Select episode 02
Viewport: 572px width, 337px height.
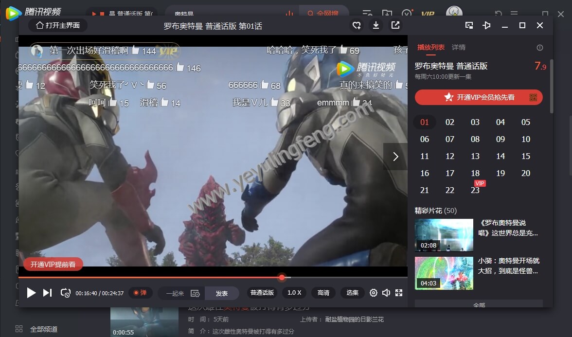450,122
